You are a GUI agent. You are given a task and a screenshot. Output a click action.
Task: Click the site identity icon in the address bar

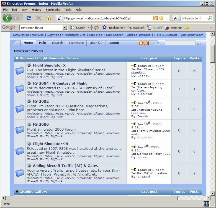click(x=59, y=18)
